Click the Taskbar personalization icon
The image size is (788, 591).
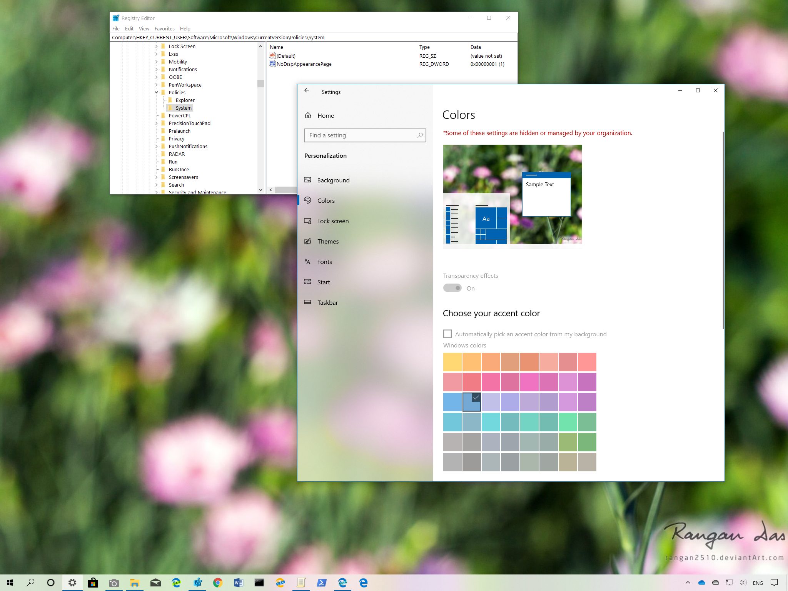(308, 302)
